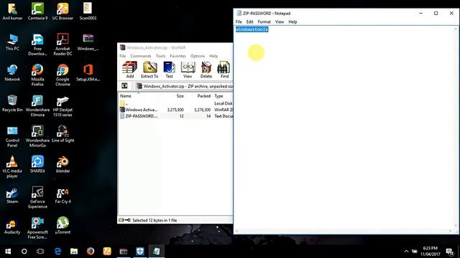Select ZIP-PASSWORD file row in WinRAR
The image size is (460, 258).
tap(176, 116)
